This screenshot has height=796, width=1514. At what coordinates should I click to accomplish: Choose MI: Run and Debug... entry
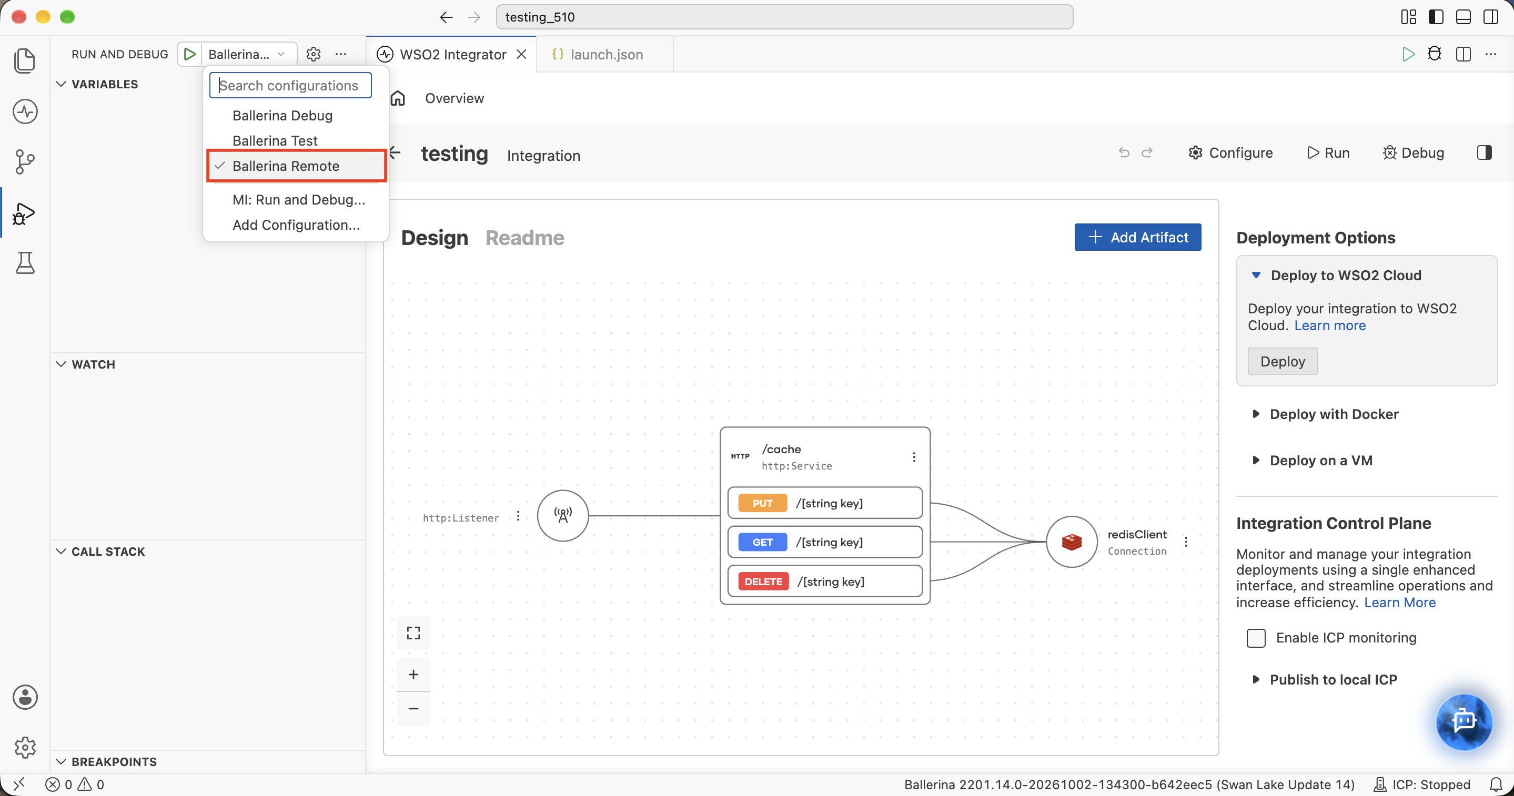coord(296,199)
